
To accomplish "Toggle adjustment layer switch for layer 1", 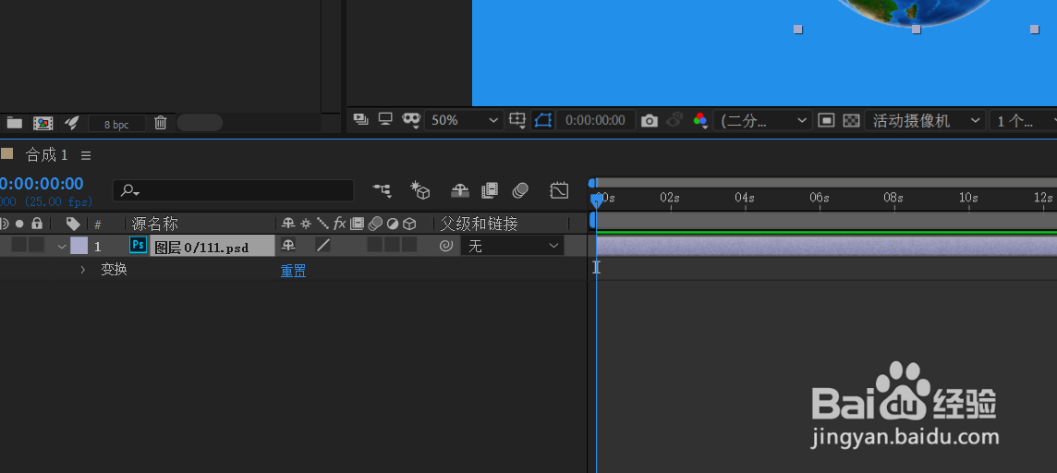I will point(393,245).
